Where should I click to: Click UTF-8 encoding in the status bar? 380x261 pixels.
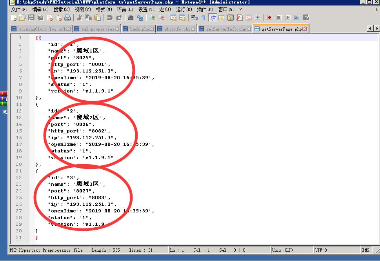(x=337, y=250)
